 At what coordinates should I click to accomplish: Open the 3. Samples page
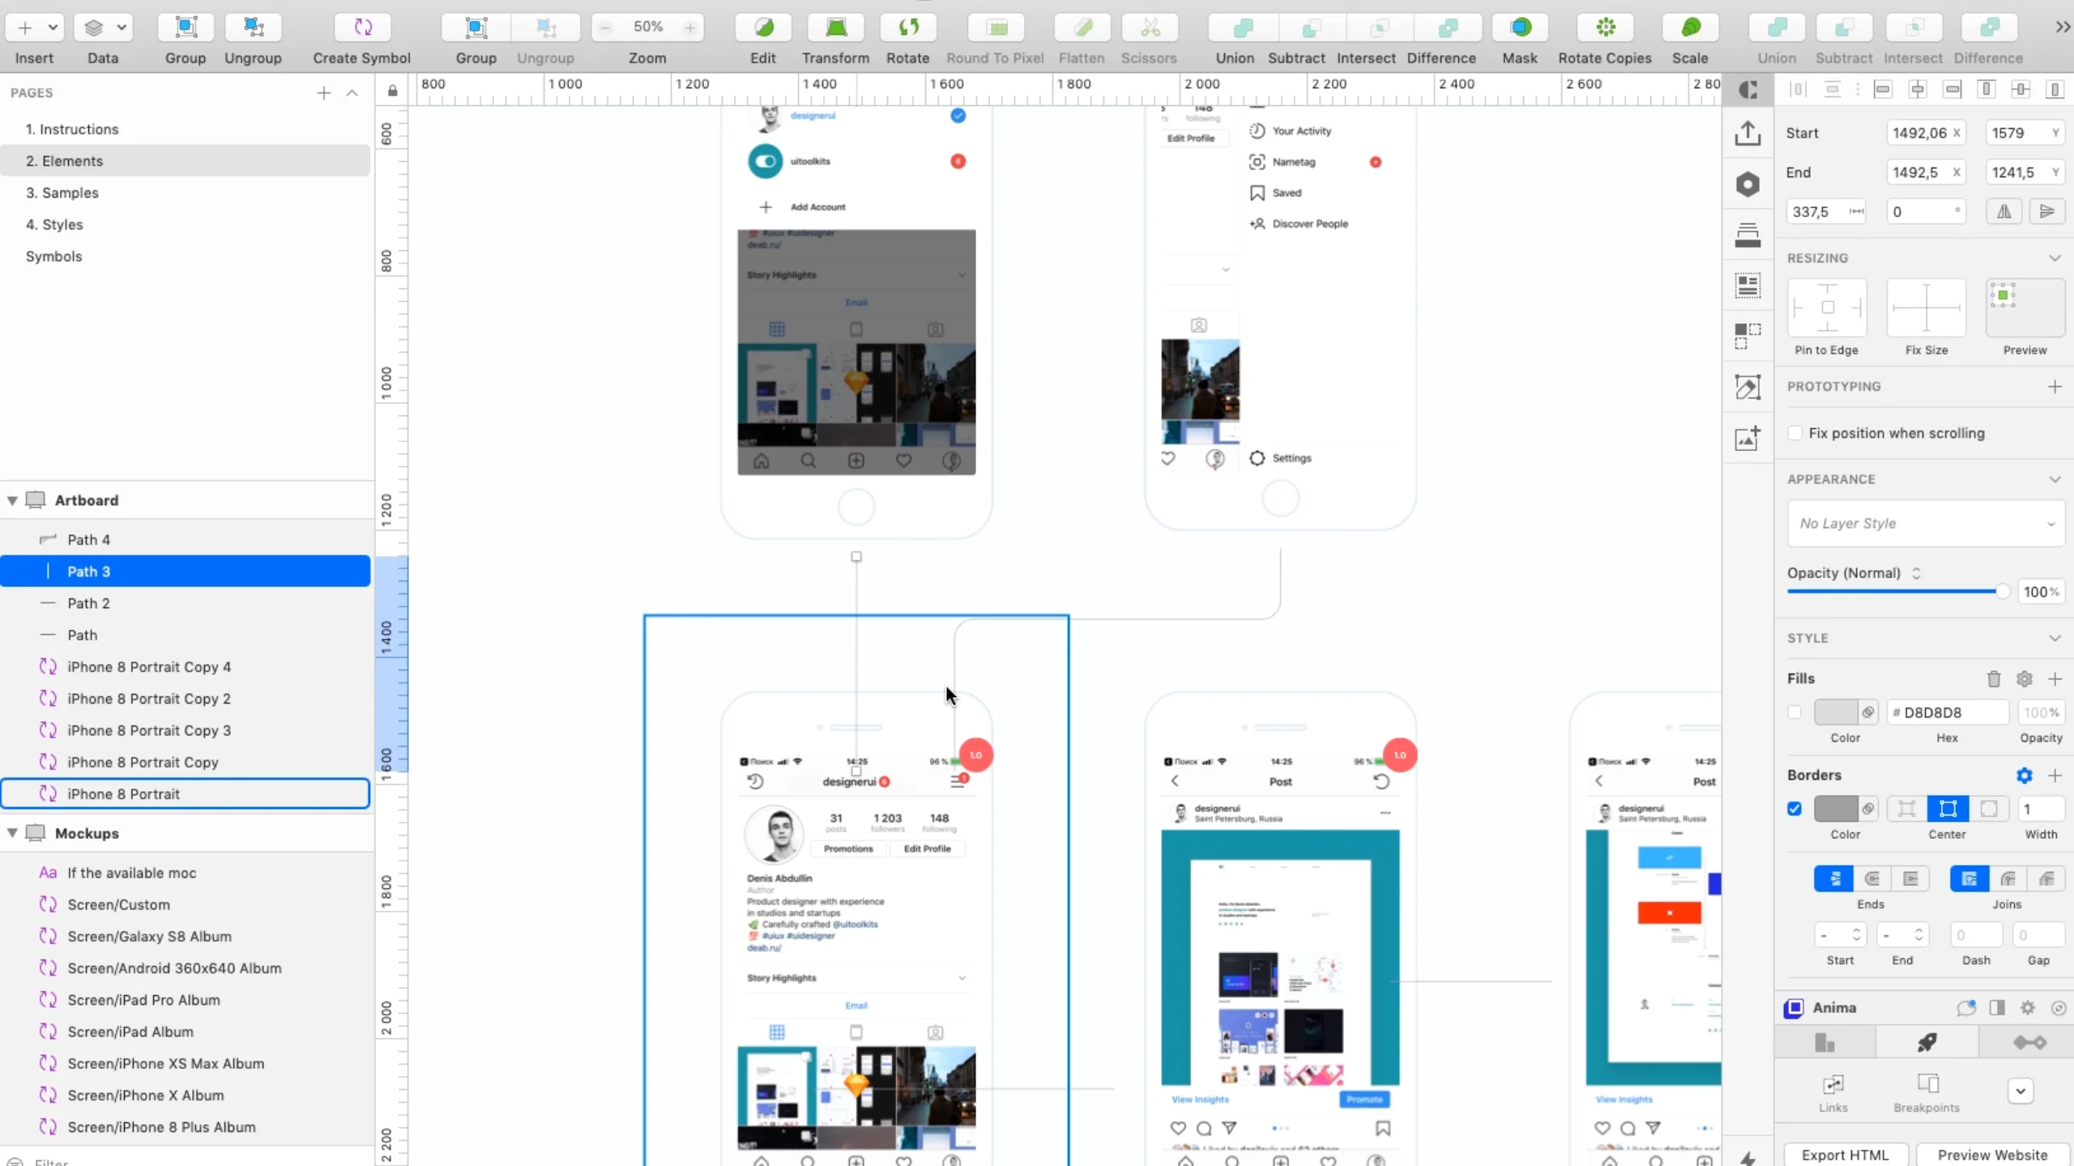[x=62, y=193]
